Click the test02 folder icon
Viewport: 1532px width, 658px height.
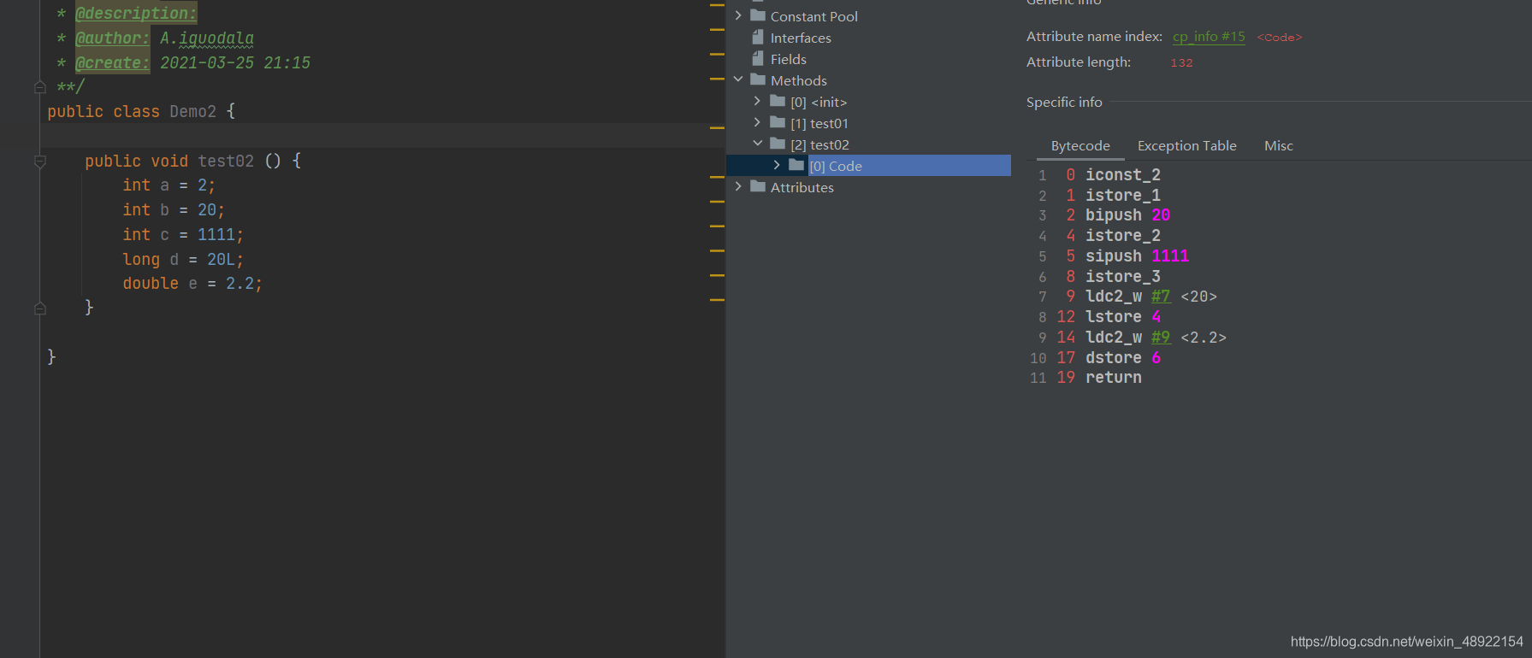[778, 144]
